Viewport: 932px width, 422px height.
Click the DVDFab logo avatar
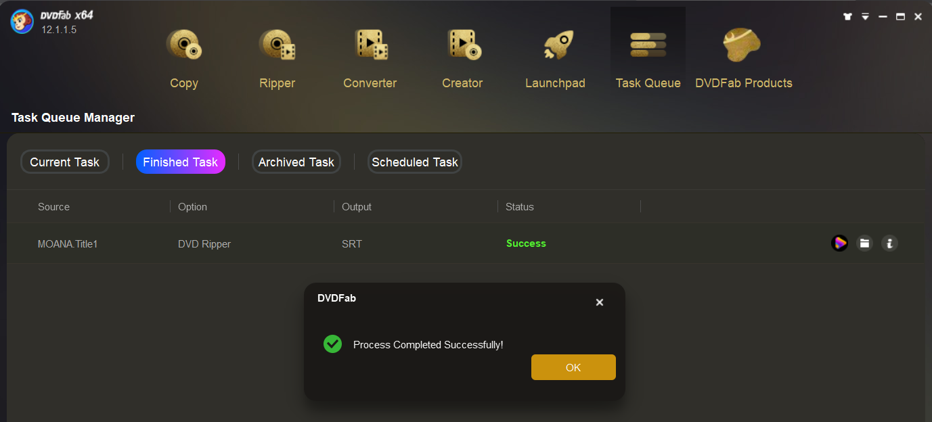(22, 22)
